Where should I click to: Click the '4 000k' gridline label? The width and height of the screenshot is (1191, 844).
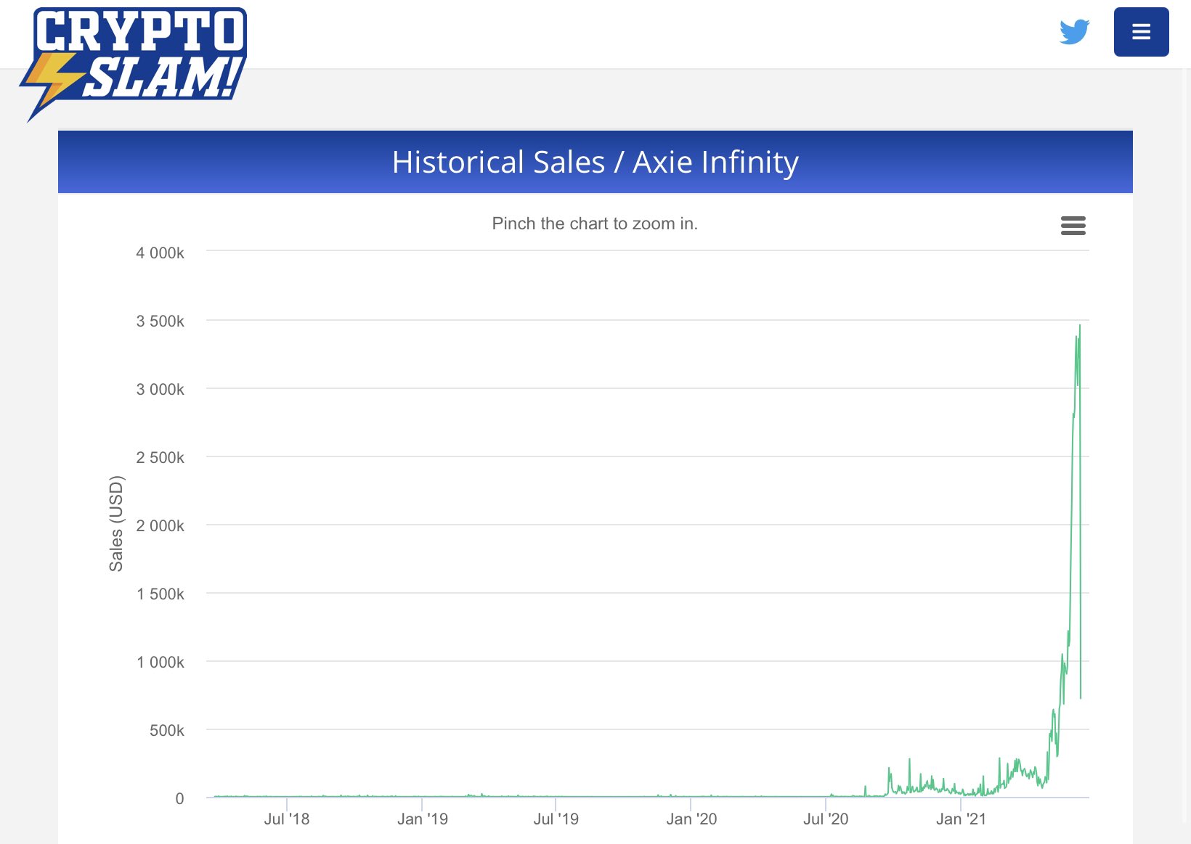click(160, 253)
